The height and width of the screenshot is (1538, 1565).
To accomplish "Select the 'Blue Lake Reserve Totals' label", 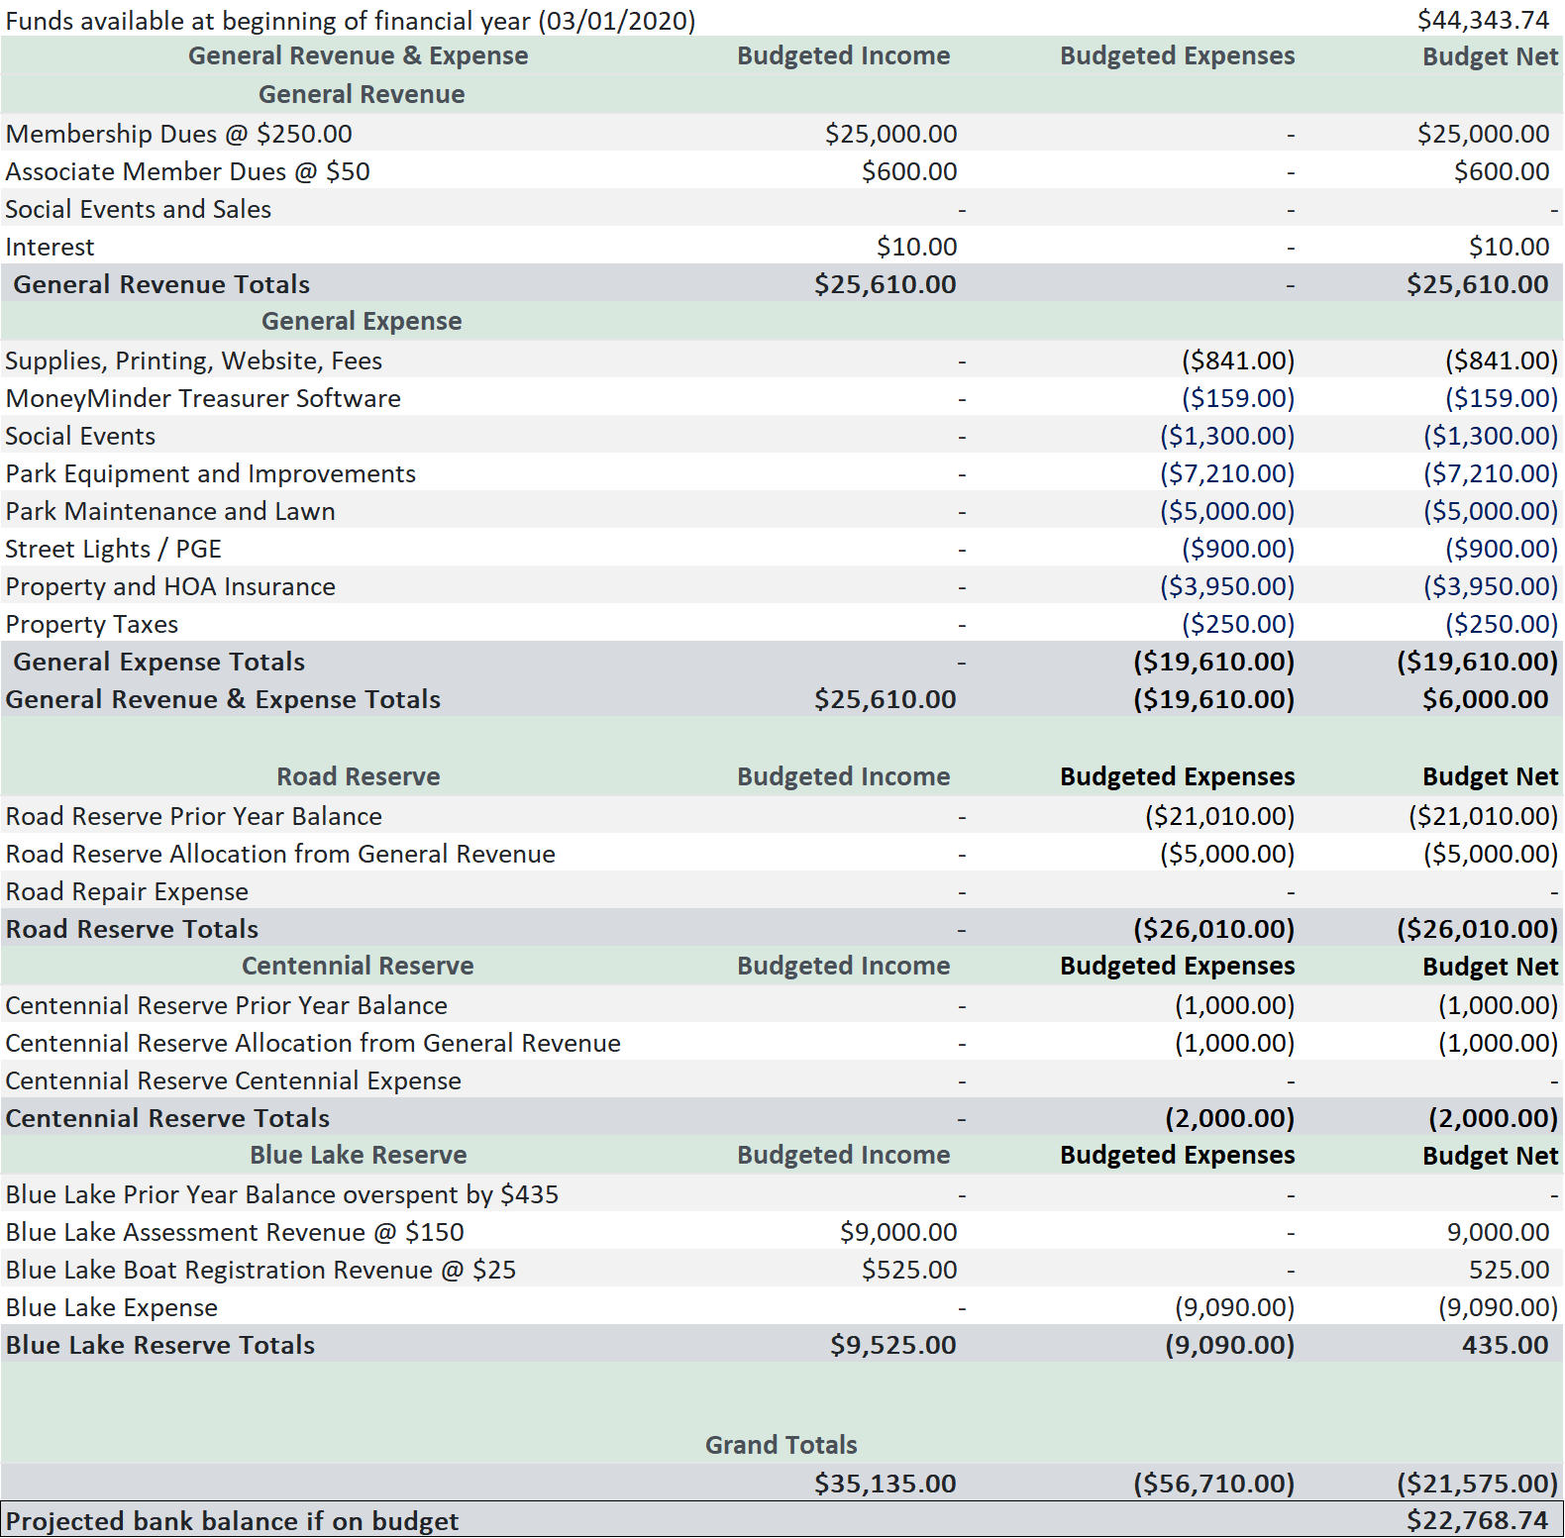I will [x=160, y=1345].
